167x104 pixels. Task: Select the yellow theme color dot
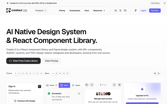coord(34,73)
